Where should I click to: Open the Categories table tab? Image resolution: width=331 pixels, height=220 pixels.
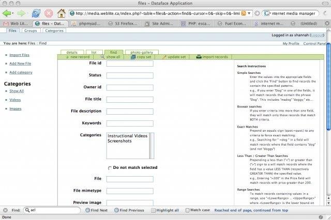coord(54,30)
